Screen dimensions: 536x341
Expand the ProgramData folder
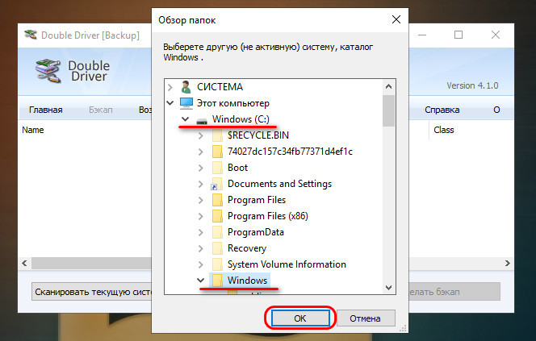pos(201,232)
